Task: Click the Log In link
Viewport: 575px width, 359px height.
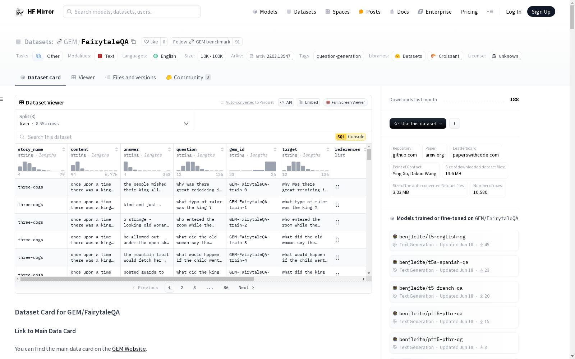Action: [514, 11]
